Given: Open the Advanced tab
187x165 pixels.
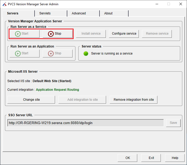Looking at the screenshot, I should [83, 13].
